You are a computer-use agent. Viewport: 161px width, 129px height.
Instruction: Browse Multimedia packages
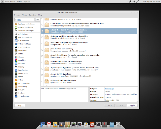23,74
